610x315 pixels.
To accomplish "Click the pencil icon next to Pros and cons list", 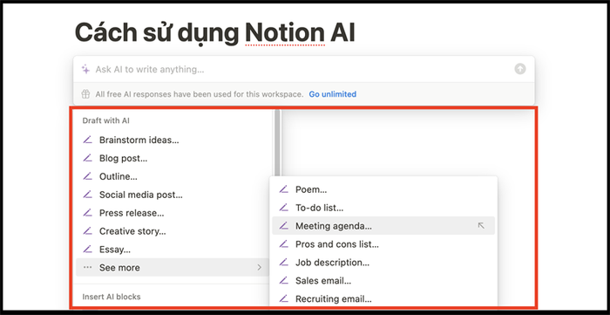I will click(283, 244).
